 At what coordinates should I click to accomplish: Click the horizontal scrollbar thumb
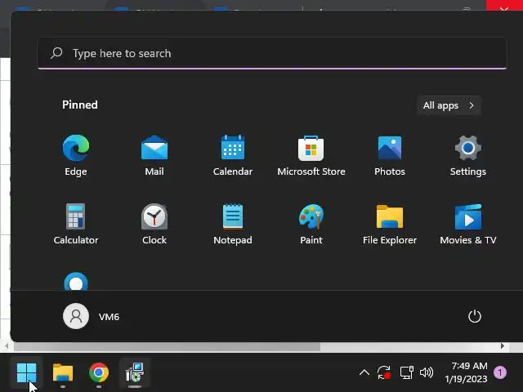167,346
